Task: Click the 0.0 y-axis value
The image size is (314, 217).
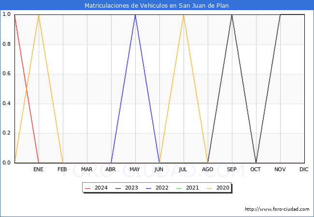Action: 6,163
